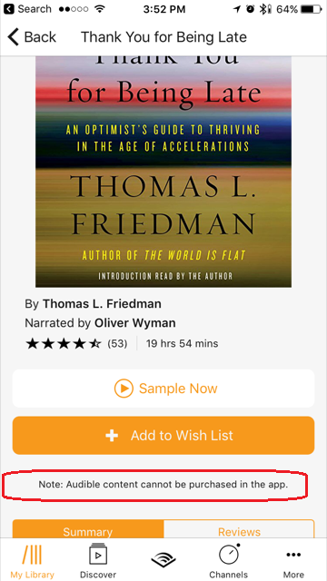Tap the Back chevron arrow

[13, 37]
